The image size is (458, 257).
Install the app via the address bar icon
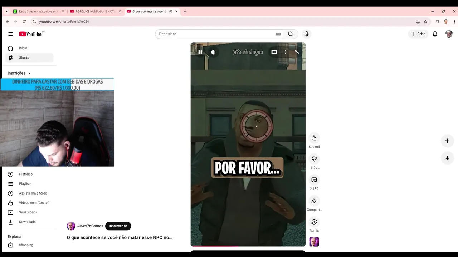pos(418,22)
